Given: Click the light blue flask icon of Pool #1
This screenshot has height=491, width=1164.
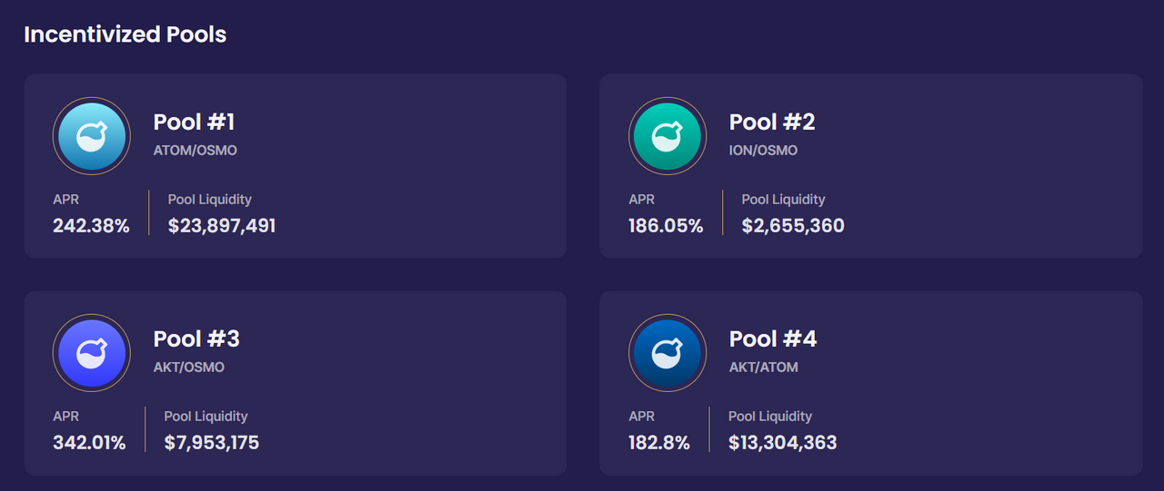Looking at the screenshot, I should click(x=91, y=137).
